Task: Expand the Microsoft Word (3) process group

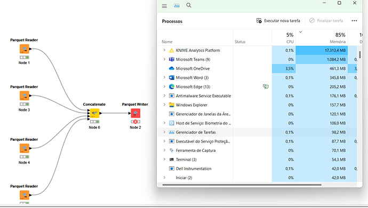Action: point(164,77)
